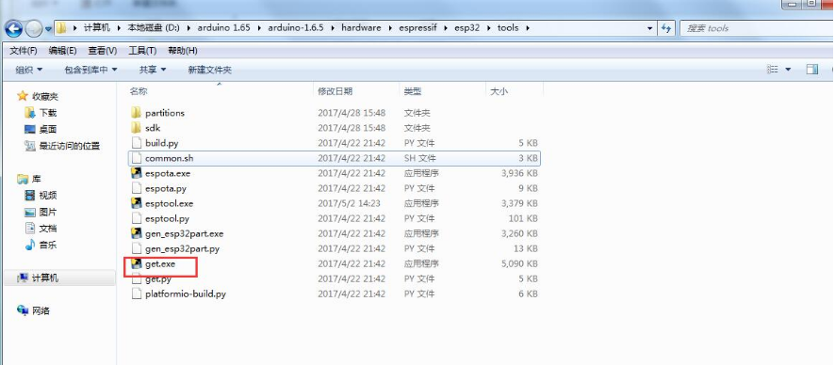Select the get.exe application icon
The width and height of the screenshot is (835, 365).
[x=137, y=263]
